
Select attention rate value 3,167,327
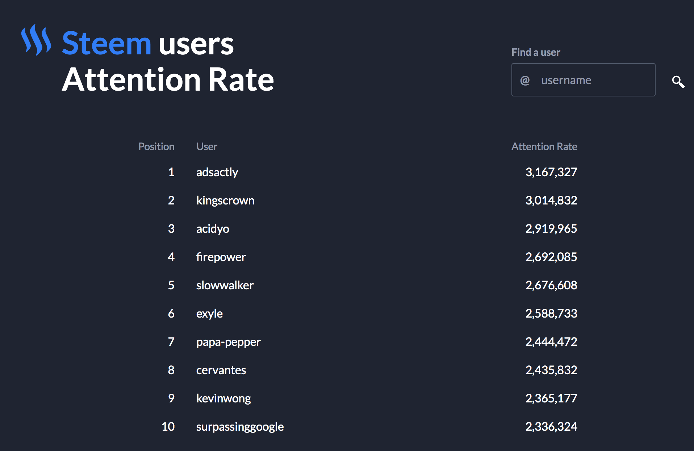point(551,172)
